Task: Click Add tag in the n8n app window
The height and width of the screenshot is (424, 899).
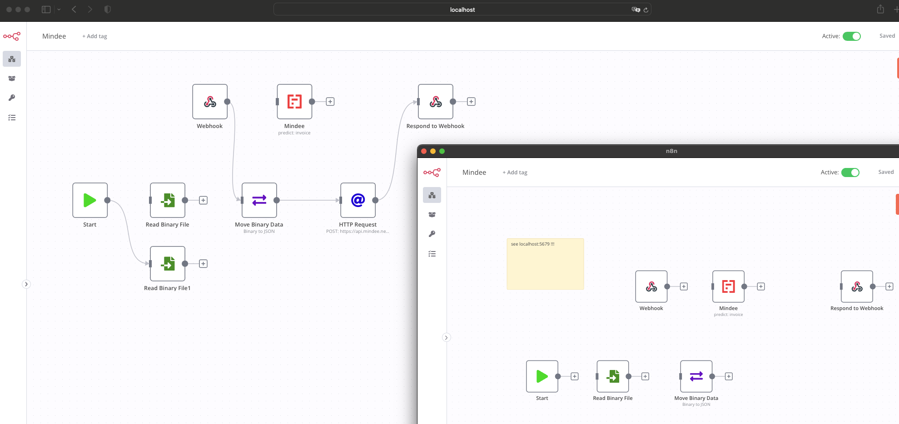Action: tap(515, 173)
